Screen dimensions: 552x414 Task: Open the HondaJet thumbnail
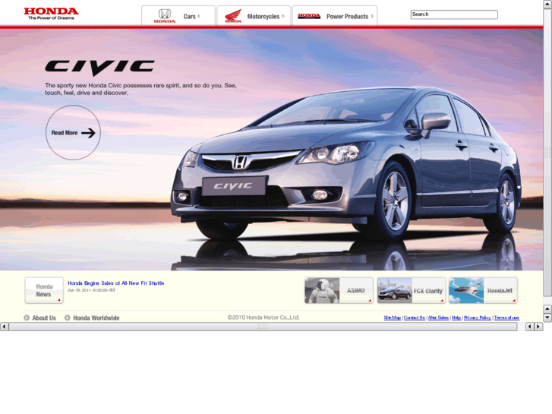483,290
